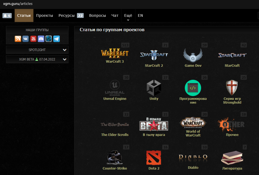Go to the Проекты tab
This screenshot has height=175, width=259.
[45, 15]
